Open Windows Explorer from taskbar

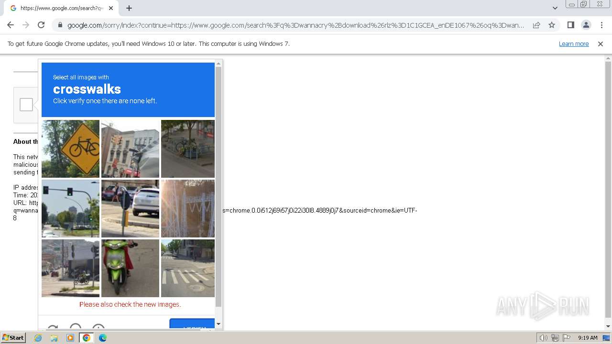click(x=54, y=338)
